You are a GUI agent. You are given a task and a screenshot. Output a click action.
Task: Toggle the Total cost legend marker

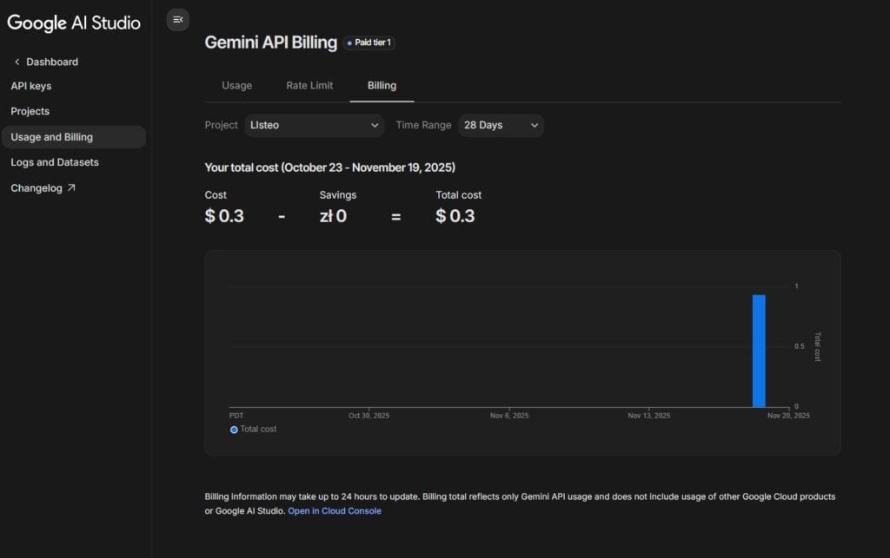[x=234, y=430]
